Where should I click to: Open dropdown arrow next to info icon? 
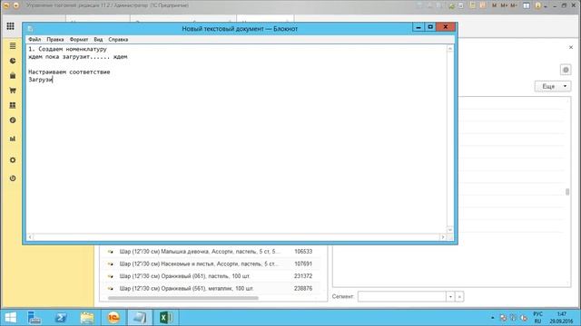point(546,6)
